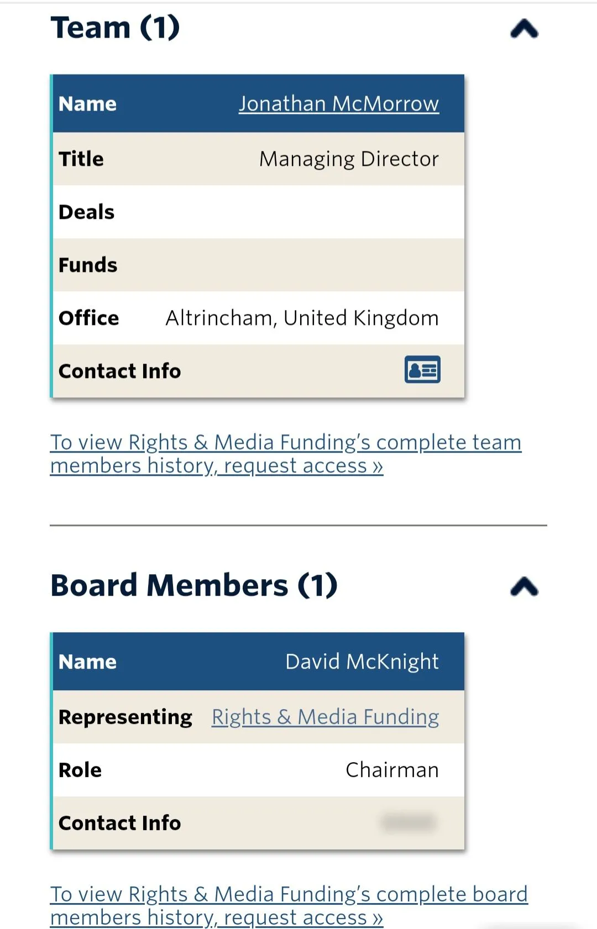Click the Funds row label
597x929 pixels.
(x=88, y=265)
